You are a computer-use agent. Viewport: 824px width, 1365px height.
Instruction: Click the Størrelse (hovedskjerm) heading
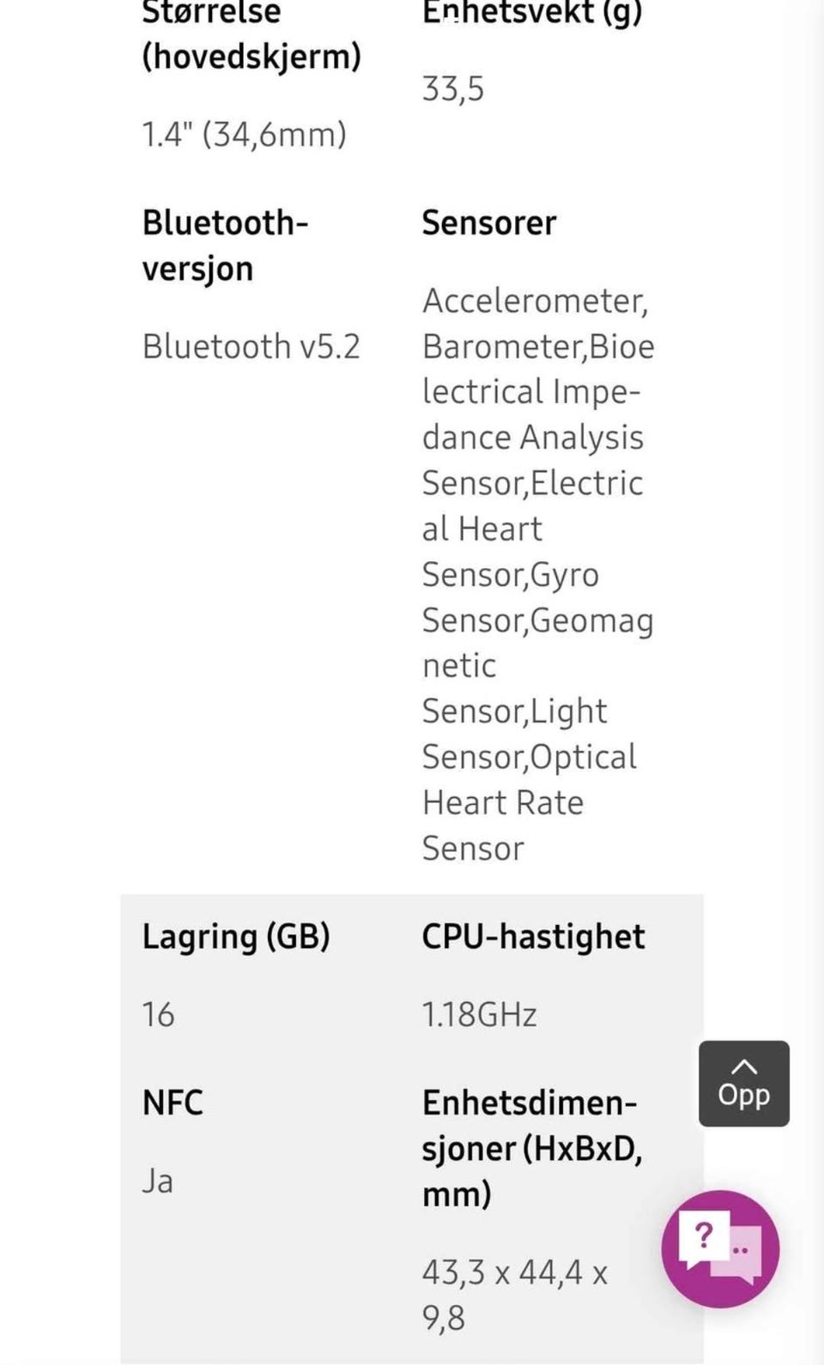click(x=251, y=36)
